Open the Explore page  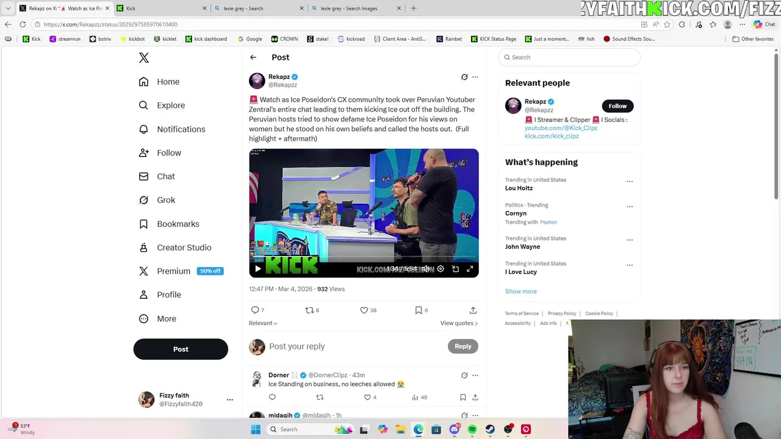(x=162, y=105)
